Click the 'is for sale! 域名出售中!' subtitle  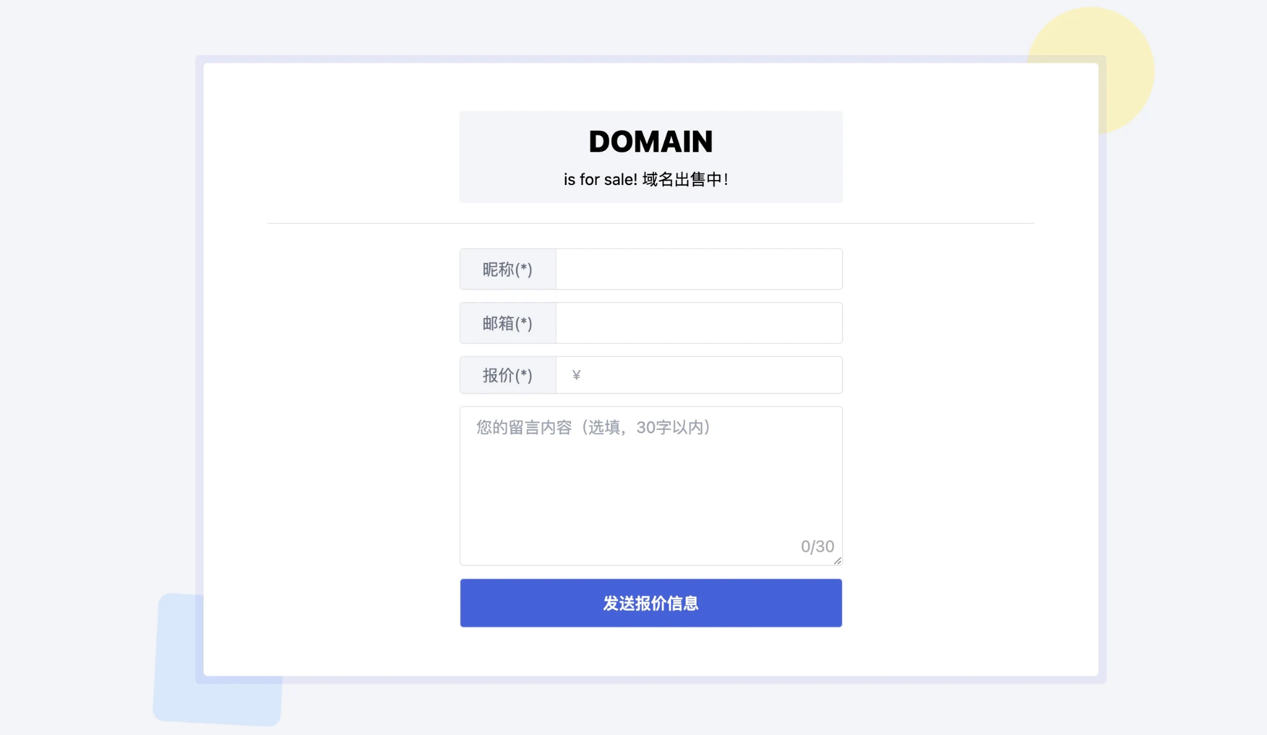(x=646, y=179)
